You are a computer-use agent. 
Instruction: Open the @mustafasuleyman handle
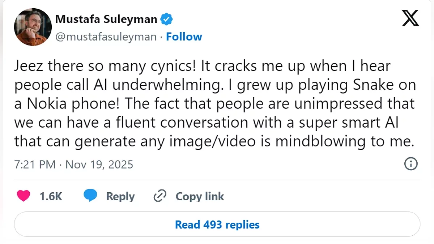pos(106,37)
